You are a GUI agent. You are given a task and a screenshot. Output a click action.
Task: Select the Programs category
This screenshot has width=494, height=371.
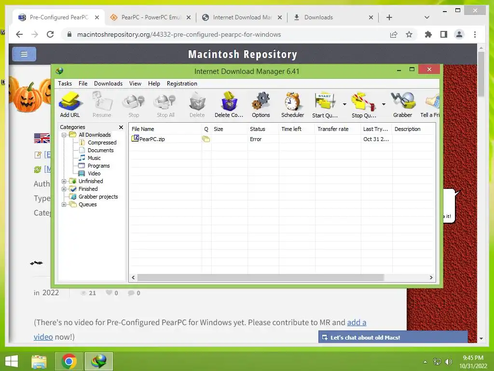[x=98, y=166]
